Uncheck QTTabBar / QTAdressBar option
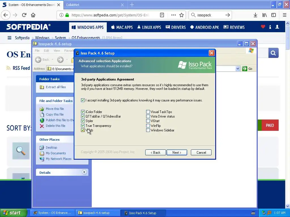This screenshot has height=217, width=290. pos(83,116)
